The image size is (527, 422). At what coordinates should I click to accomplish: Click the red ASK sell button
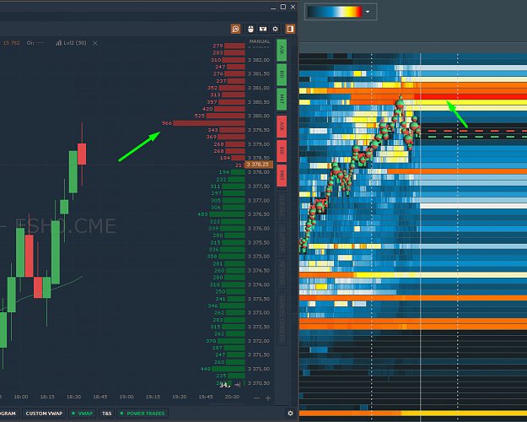(282, 127)
